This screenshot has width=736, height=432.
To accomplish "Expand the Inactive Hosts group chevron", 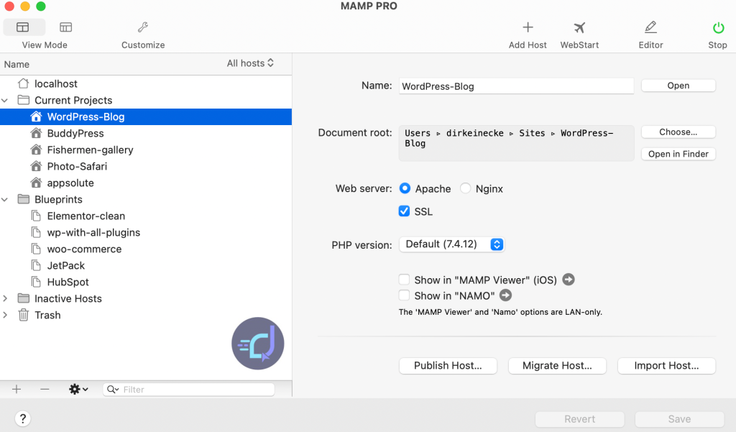I will coord(5,298).
